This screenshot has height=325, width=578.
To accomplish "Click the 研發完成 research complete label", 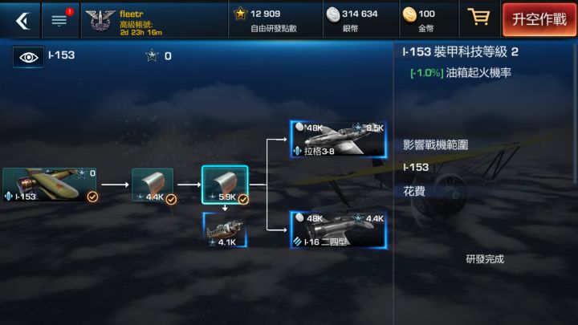I will click(x=485, y=259).
